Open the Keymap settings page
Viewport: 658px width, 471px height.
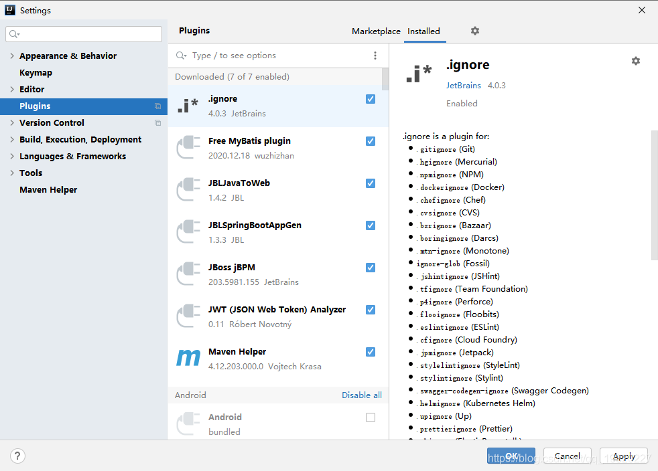coord(36,72)
